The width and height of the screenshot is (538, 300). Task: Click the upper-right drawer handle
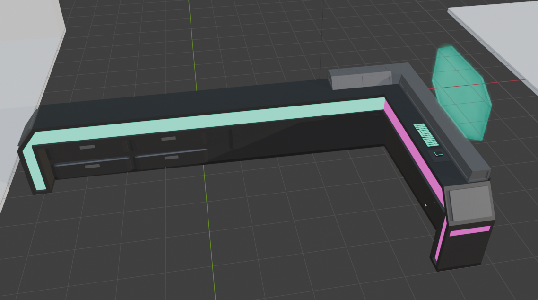coord(168,139)
